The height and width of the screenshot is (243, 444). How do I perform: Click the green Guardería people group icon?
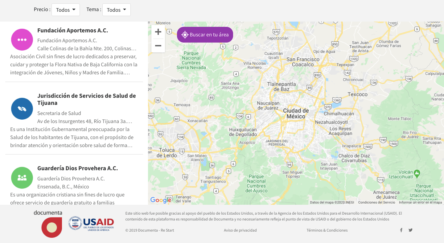pos(22,178)
